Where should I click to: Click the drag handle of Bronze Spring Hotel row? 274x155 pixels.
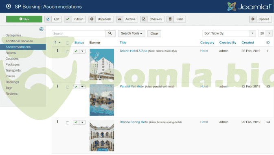pyautogui.click(x=57, y=122)
